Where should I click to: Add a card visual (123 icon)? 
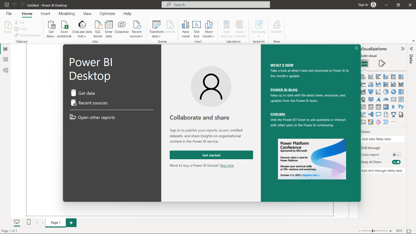(x=393, y=99)
